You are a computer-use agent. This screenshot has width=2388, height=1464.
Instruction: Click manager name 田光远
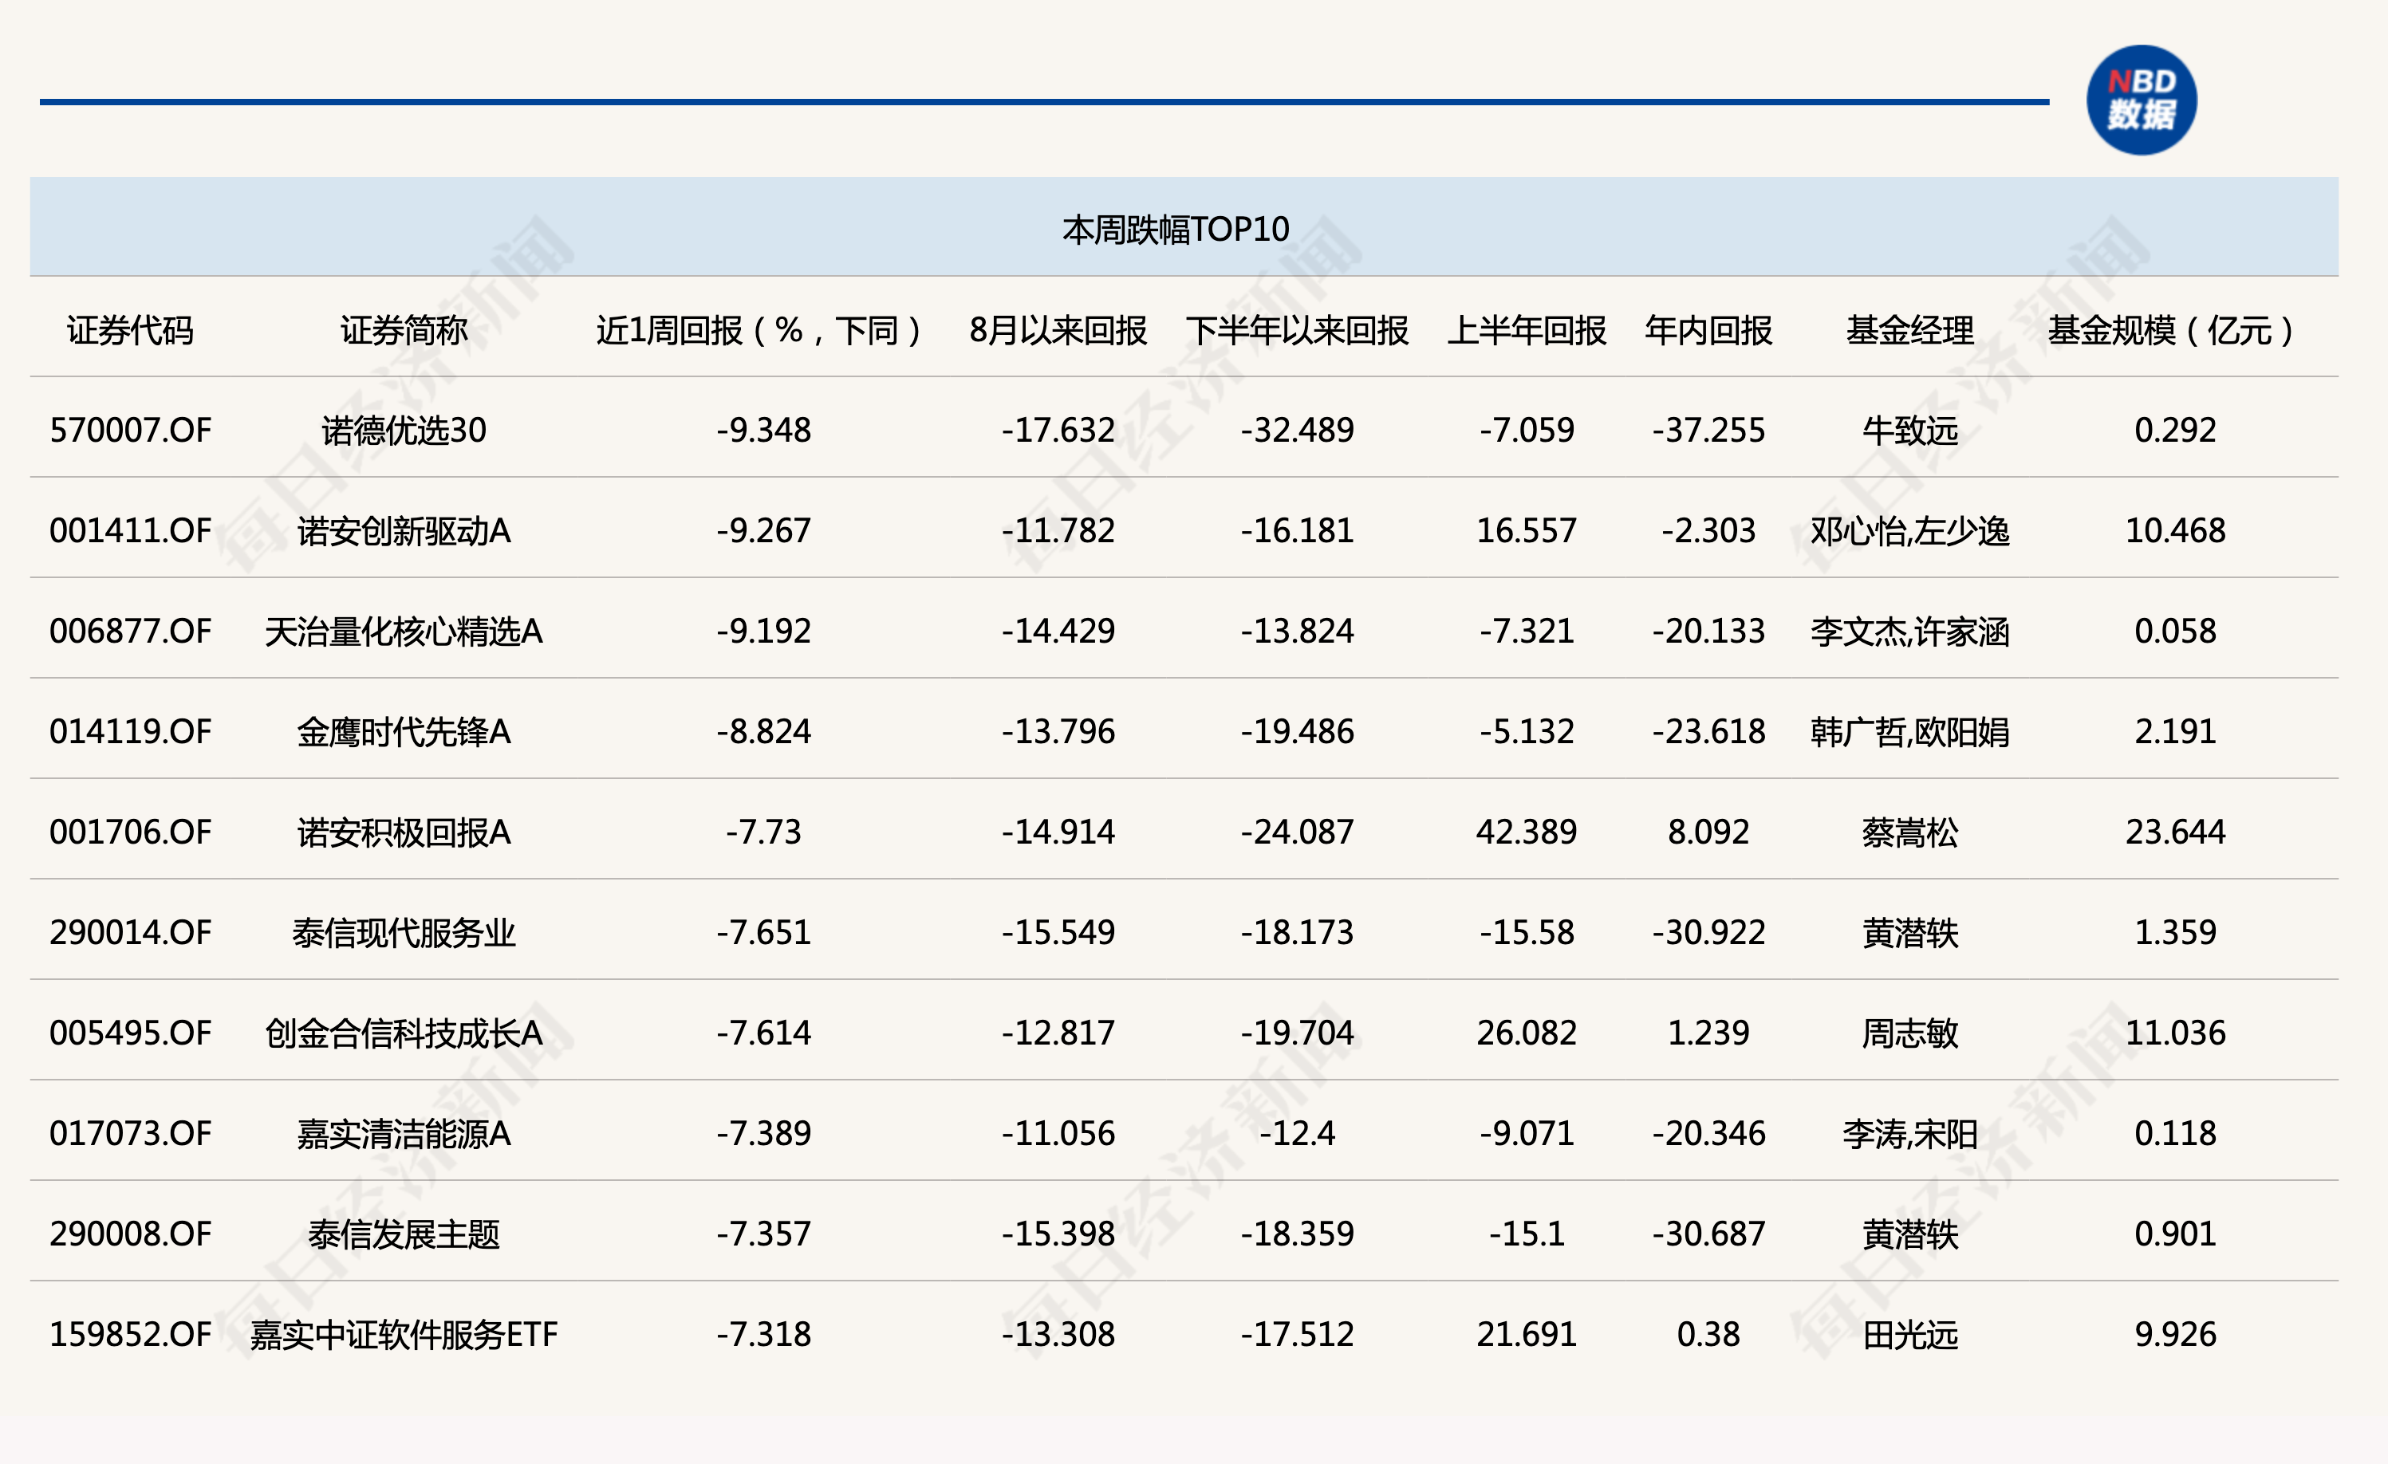tap(1909, 1334)
